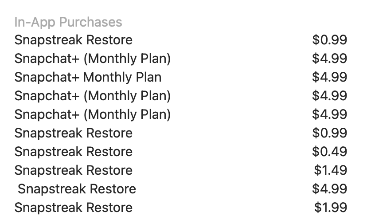Click the $1.99 price
This screenshot has height=220, width=367.
click(x=331, y=208)
